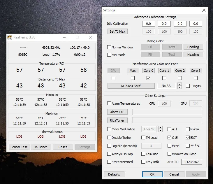This screenshot has width=213, height=184.
Task: Open the MS Sans Serif font selector
Action: [131, 86]
